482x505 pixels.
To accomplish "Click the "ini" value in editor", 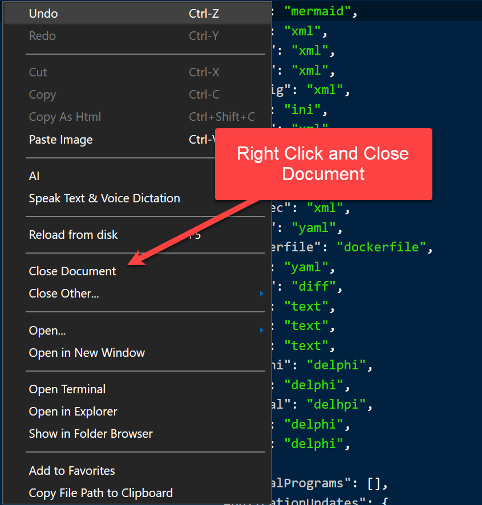I will (302, 110).
